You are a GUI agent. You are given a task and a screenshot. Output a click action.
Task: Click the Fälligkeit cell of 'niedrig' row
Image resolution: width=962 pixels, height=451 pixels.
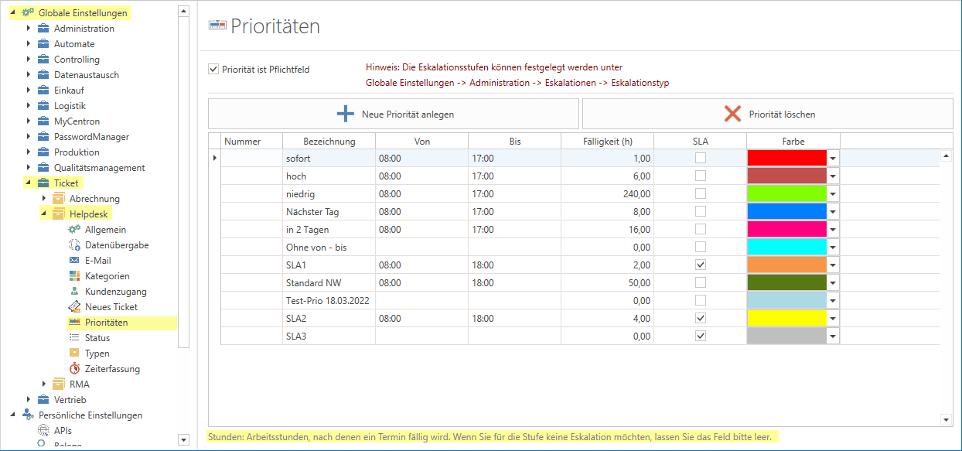pyautogui.click(x=607, y=194)
